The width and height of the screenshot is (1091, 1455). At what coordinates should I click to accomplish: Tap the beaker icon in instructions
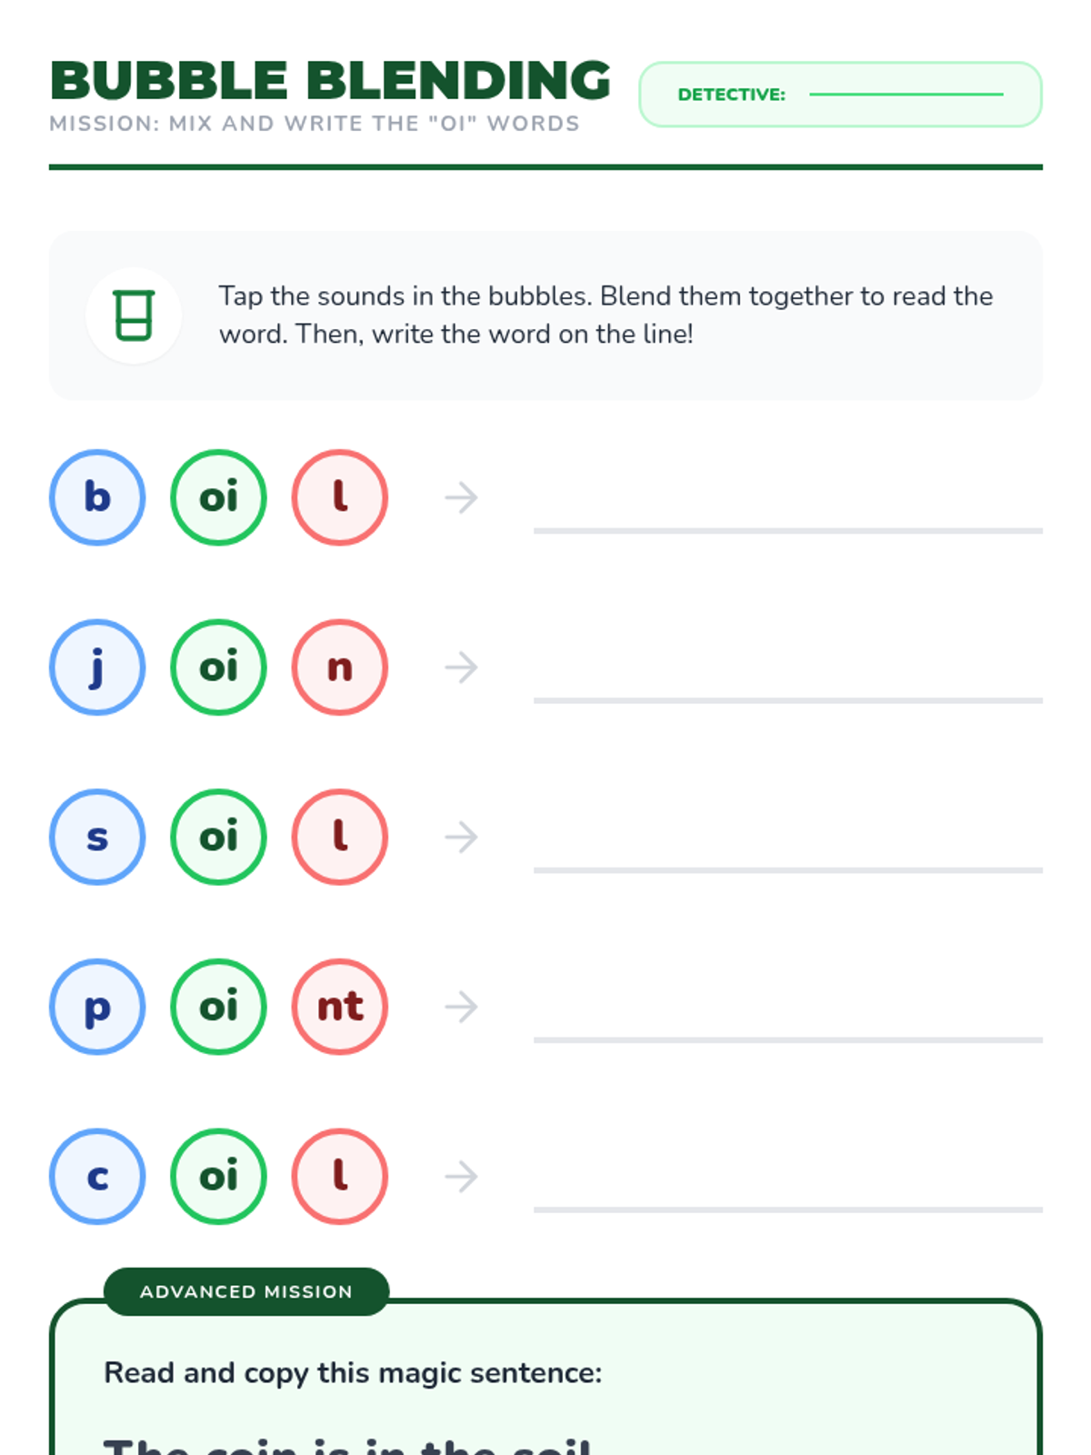tap(134, 316)
